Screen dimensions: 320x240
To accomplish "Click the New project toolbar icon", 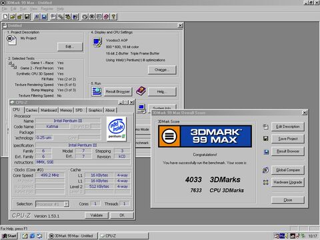I will click(5, 17).
